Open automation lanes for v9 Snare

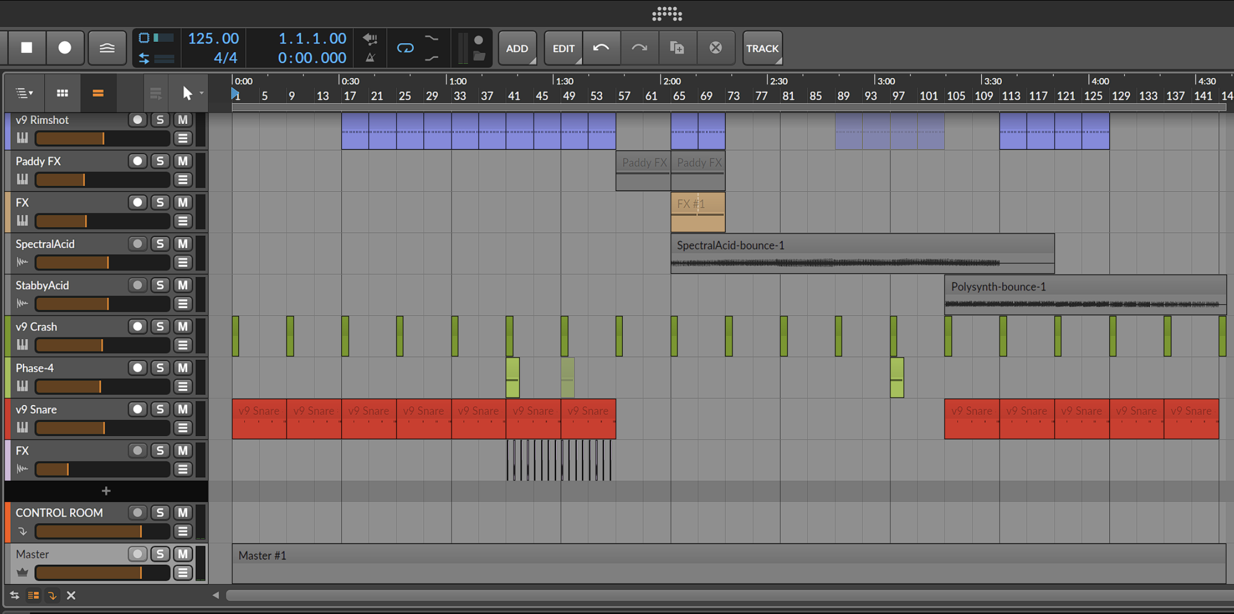[183, 428]
